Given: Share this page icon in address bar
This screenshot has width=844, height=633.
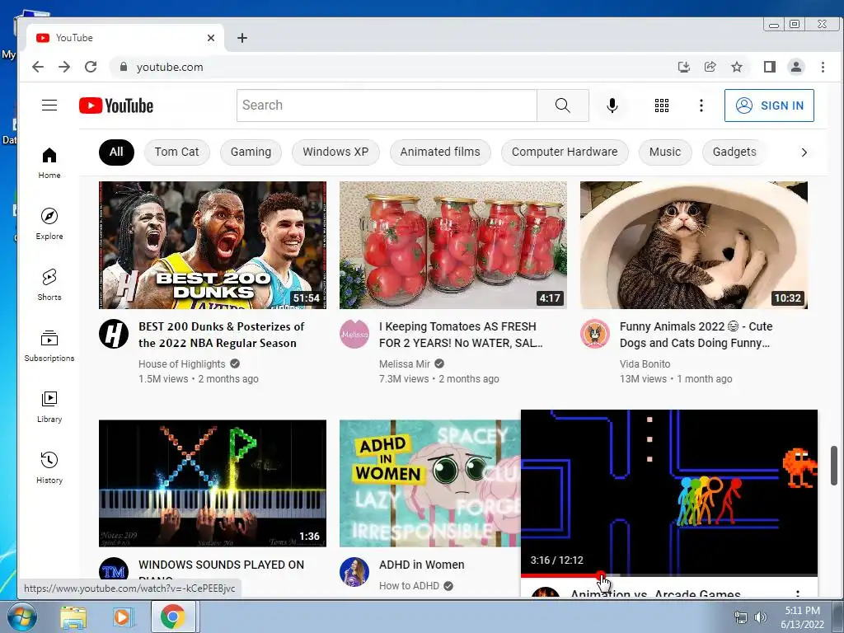Looking at the screenshot, I should pyautogui.click(x=710, y=67).
